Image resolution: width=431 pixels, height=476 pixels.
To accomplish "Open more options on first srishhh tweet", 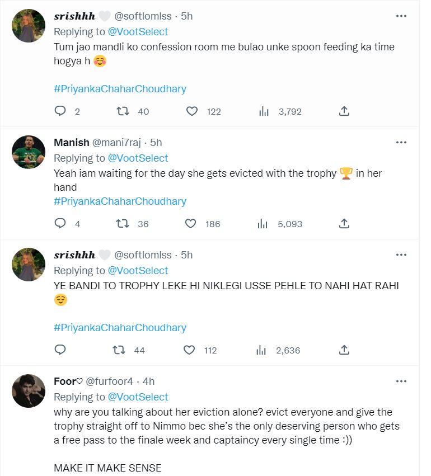I will pyautogui.click(x=401, y=16).
